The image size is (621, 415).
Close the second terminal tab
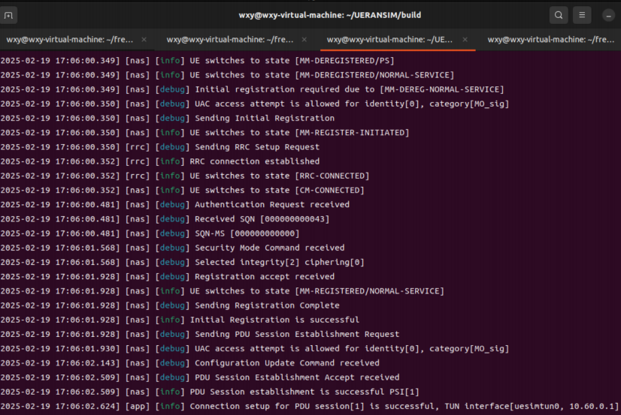pos(304,40)
